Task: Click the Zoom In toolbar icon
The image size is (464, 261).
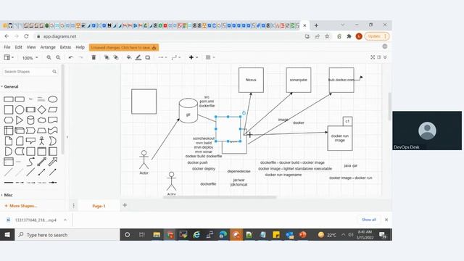Action: pos(49,57)
